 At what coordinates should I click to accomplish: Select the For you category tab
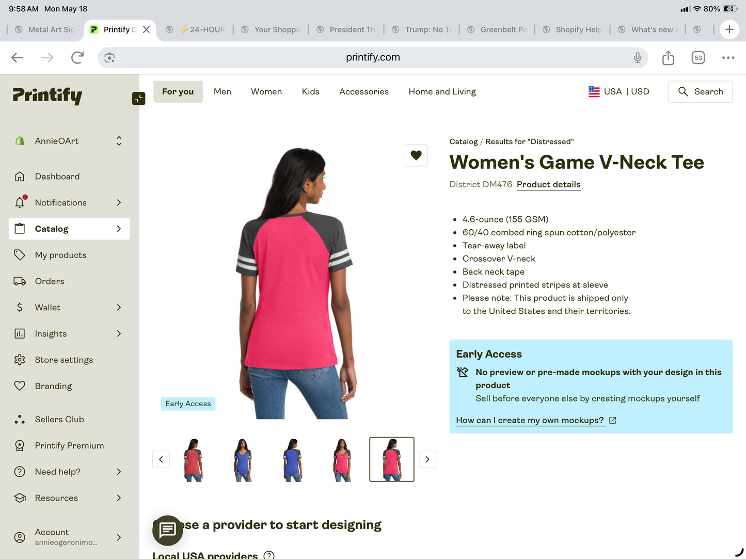[178, 91]
